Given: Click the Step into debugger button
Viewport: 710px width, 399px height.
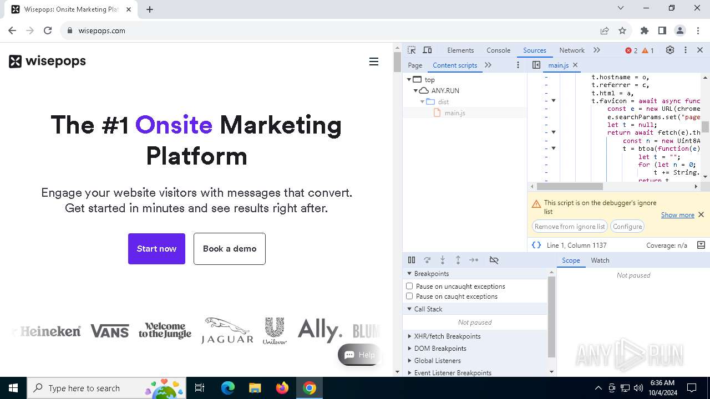Looking at the screenshot, I should click(x=443, y=260).
